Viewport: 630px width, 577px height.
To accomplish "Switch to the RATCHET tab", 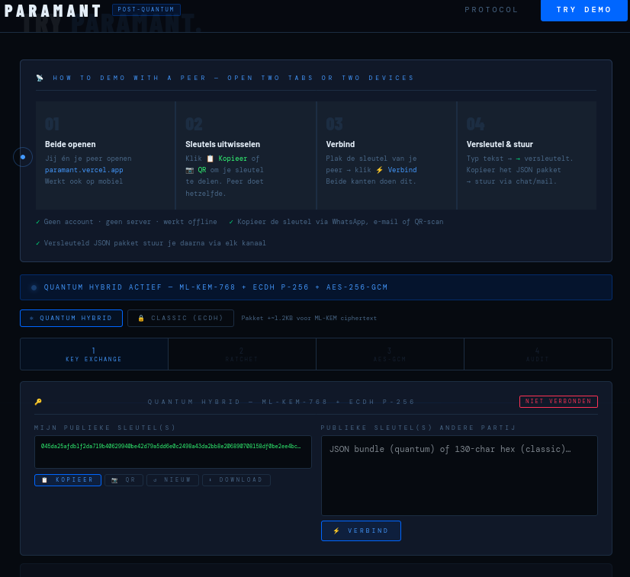I will tap(242, 354).
